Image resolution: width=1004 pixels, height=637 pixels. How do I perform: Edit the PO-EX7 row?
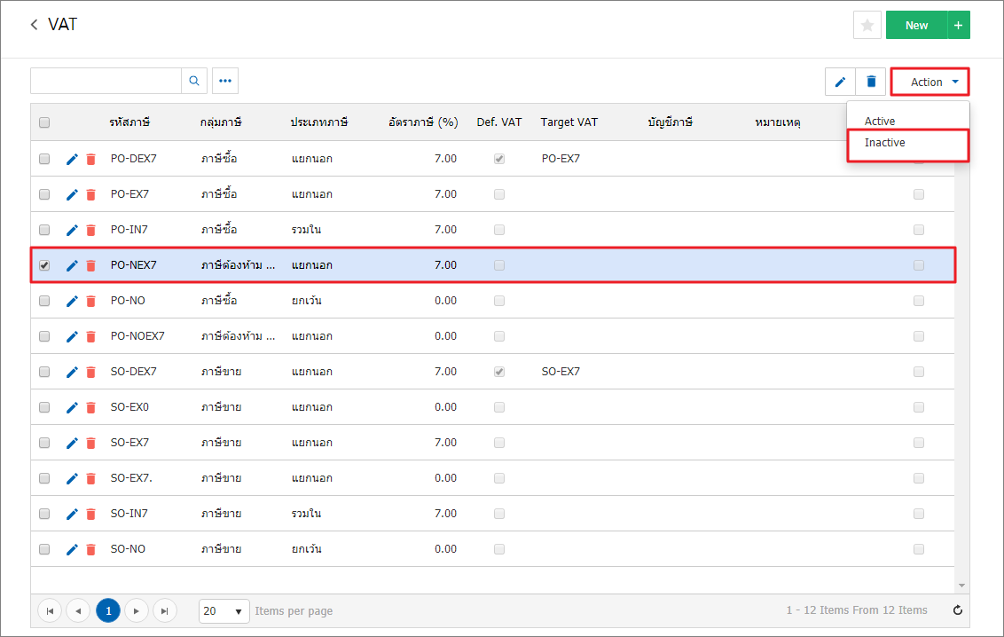73,194
